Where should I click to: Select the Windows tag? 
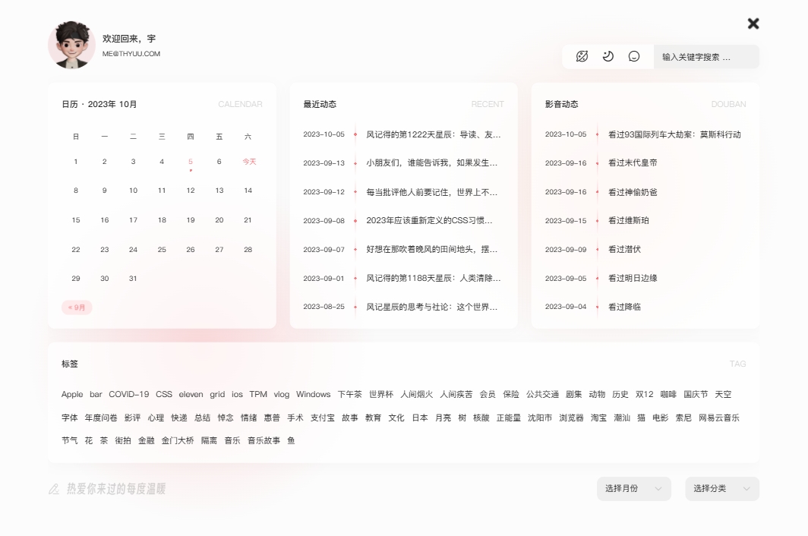(313, 395)
